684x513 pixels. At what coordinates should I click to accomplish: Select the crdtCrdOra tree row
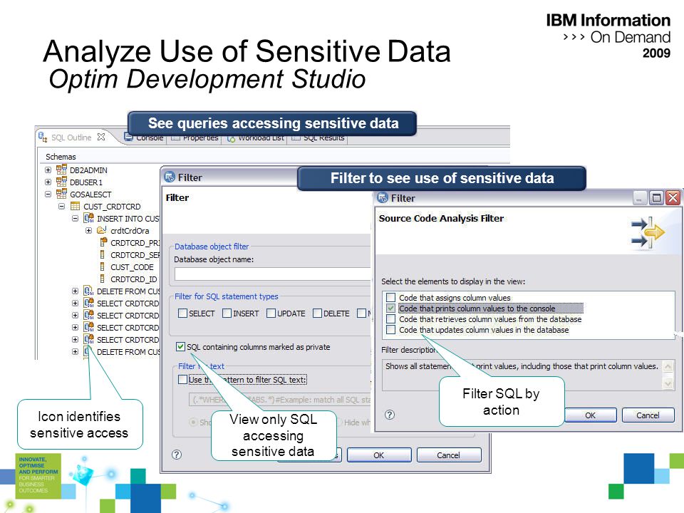pos(123,230)
